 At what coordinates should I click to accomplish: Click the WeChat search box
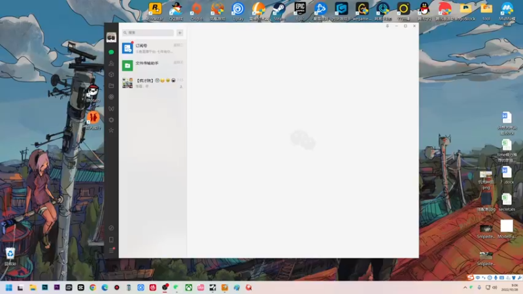(x=148, y=33)
